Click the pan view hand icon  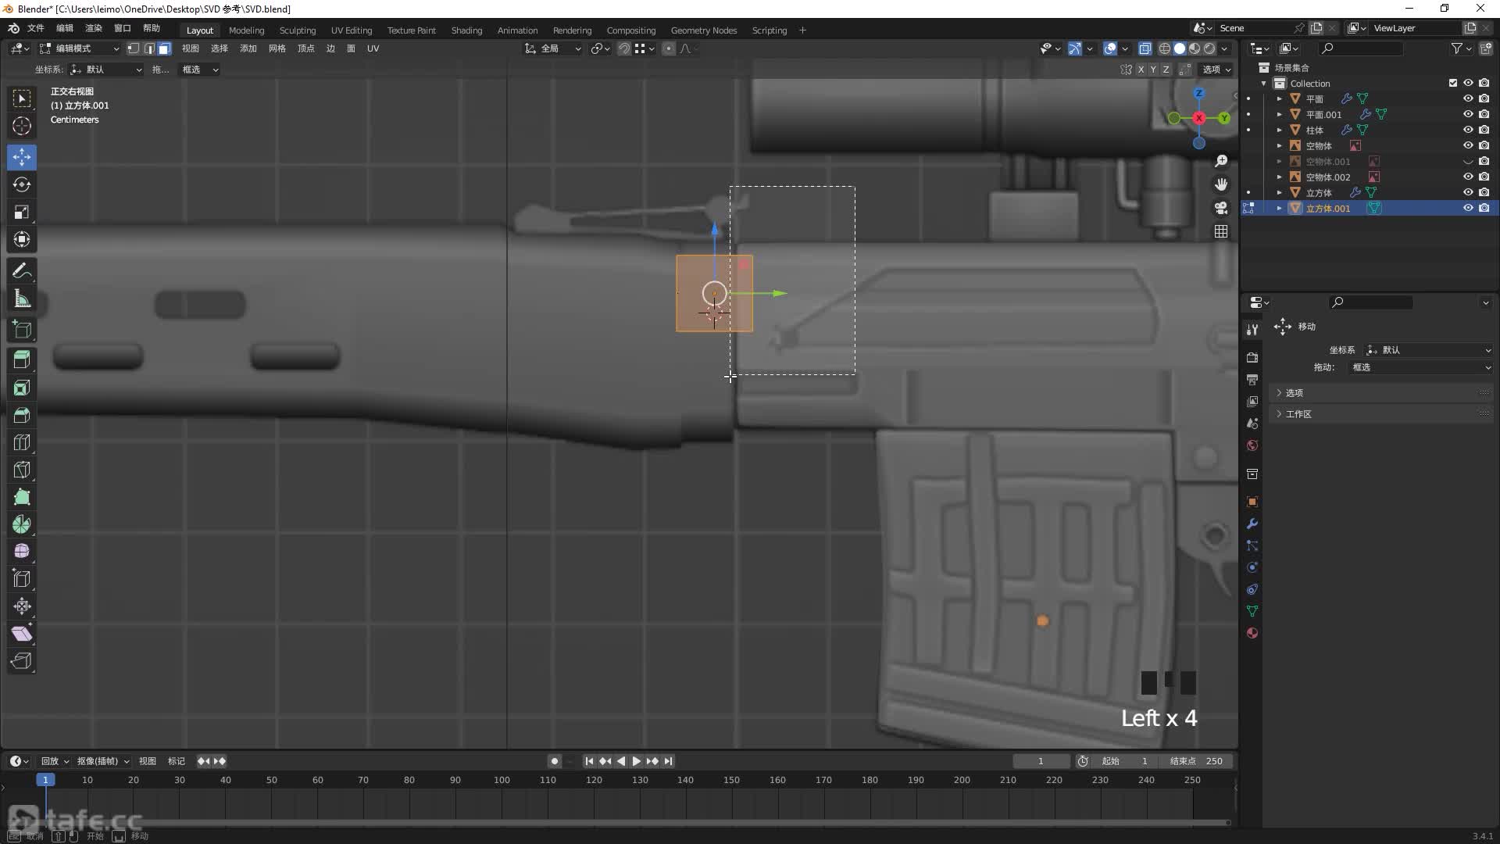pos(1221,184)
